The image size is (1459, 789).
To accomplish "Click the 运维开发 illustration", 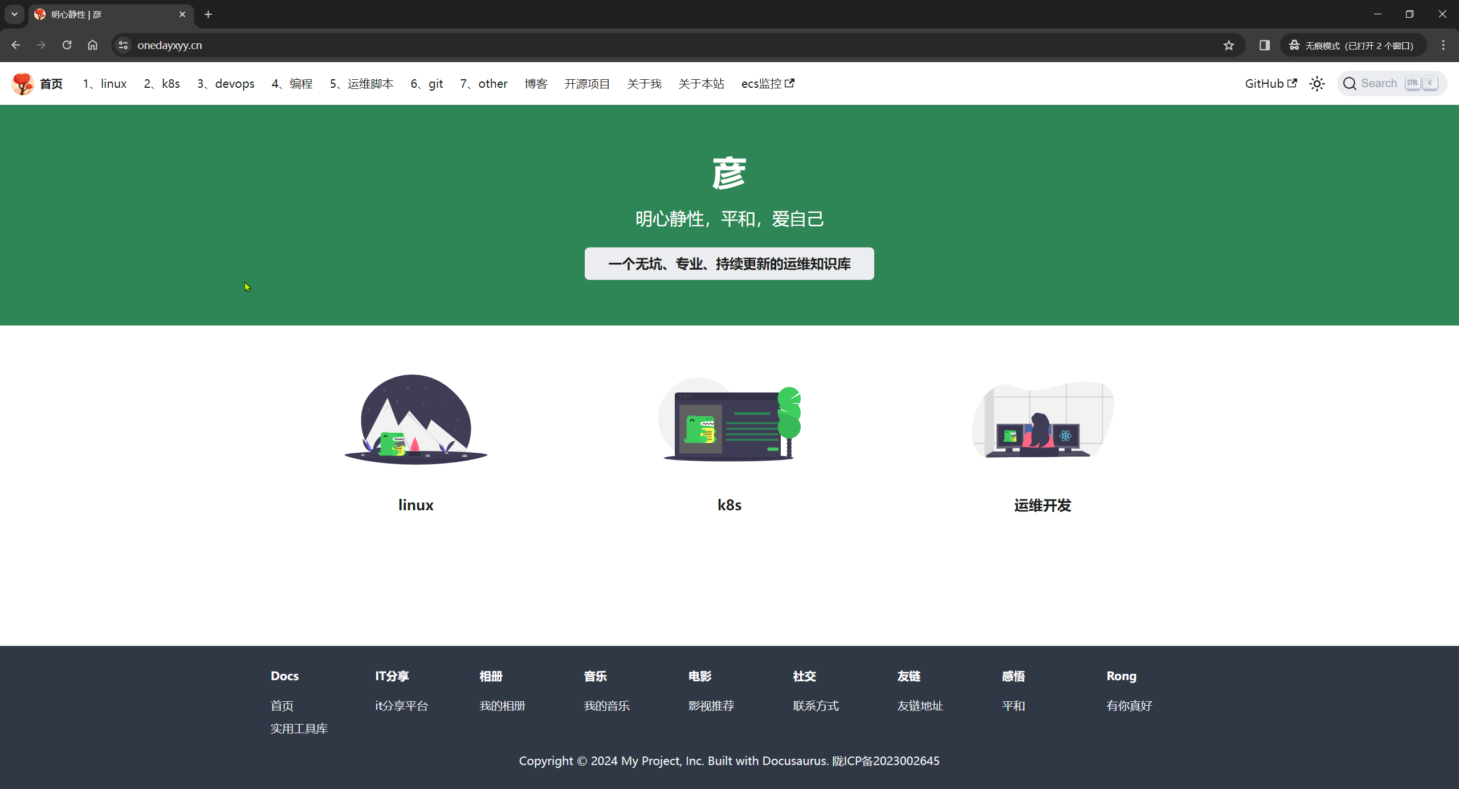I will 1042,420.
